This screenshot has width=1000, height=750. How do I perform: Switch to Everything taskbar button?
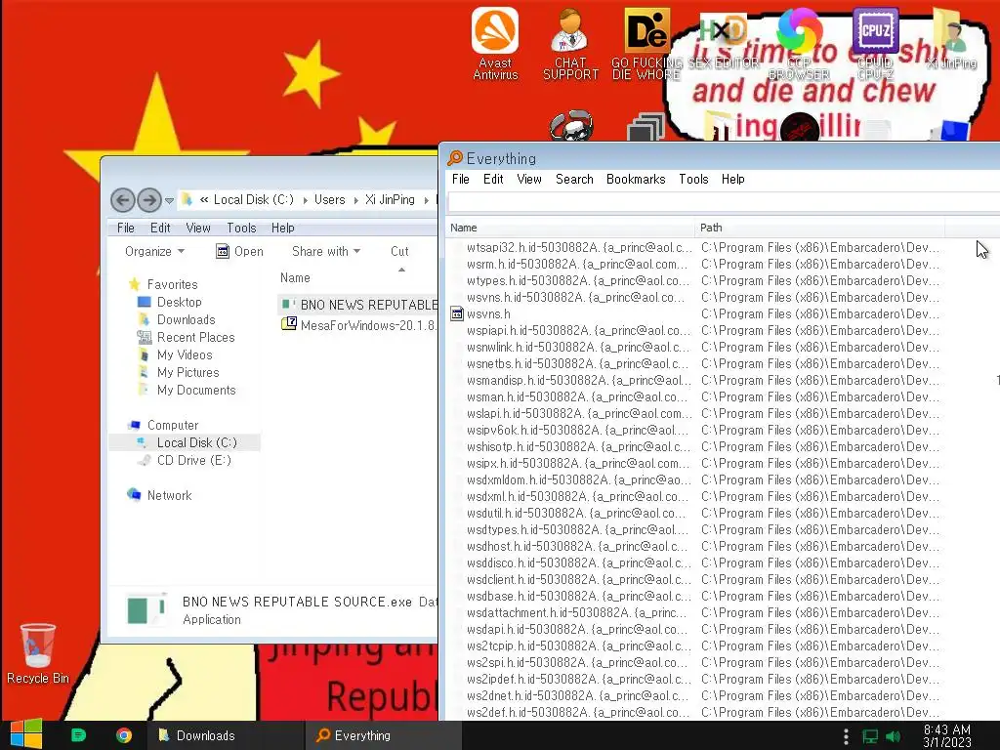coord(383,735)
